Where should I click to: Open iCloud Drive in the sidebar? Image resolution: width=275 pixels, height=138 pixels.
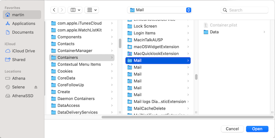[x=22, y=51]
